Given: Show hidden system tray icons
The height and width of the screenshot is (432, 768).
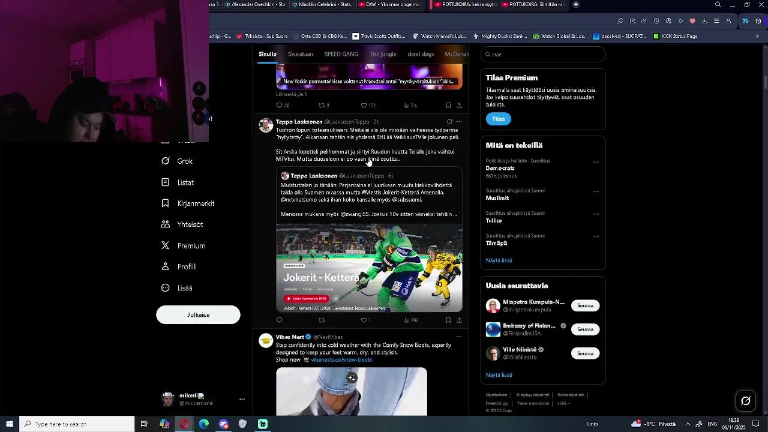Looking at the screenshot, I should click(x=688, y=424).
